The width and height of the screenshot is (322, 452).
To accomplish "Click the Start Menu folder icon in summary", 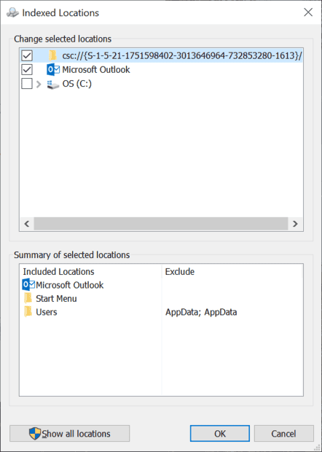I will click(28, 298).
